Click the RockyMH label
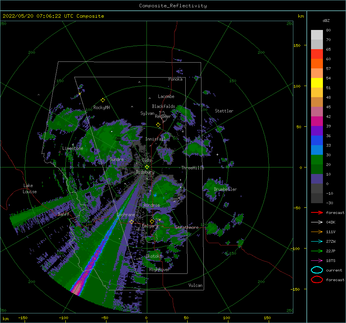Viewport: 346px width, 323px height. 102,108
